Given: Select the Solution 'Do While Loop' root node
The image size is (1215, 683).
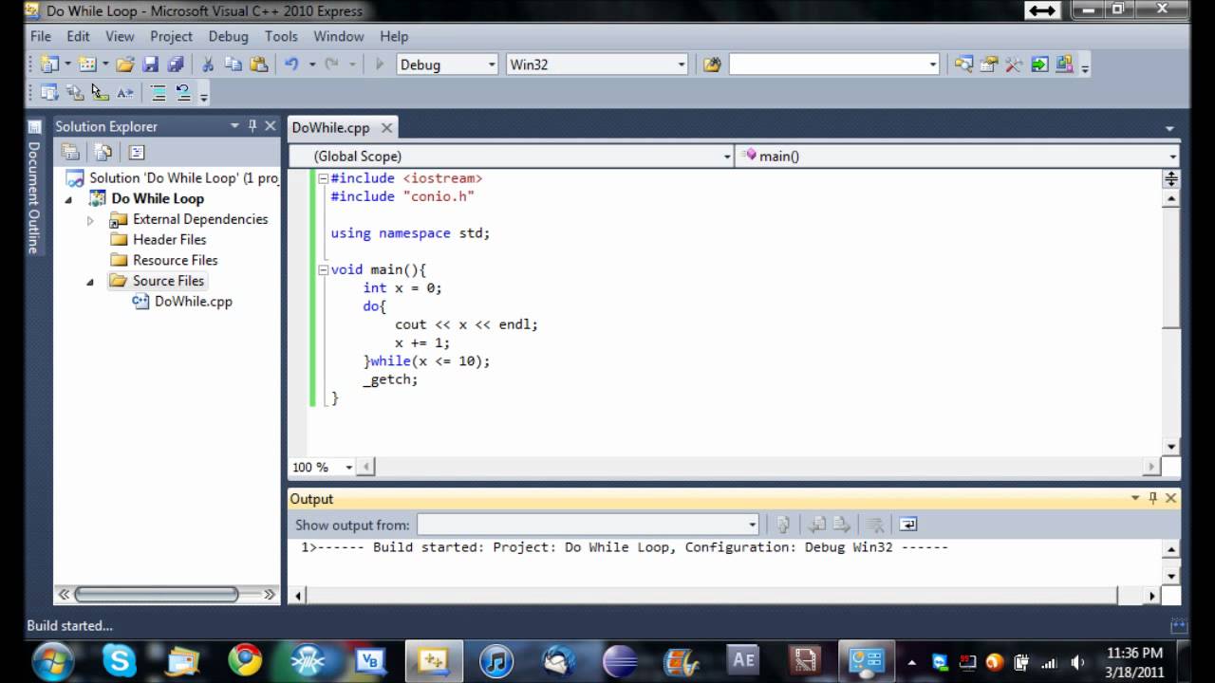Looking at the screenshot, I should pyautogui.click(x=172, y=178).
